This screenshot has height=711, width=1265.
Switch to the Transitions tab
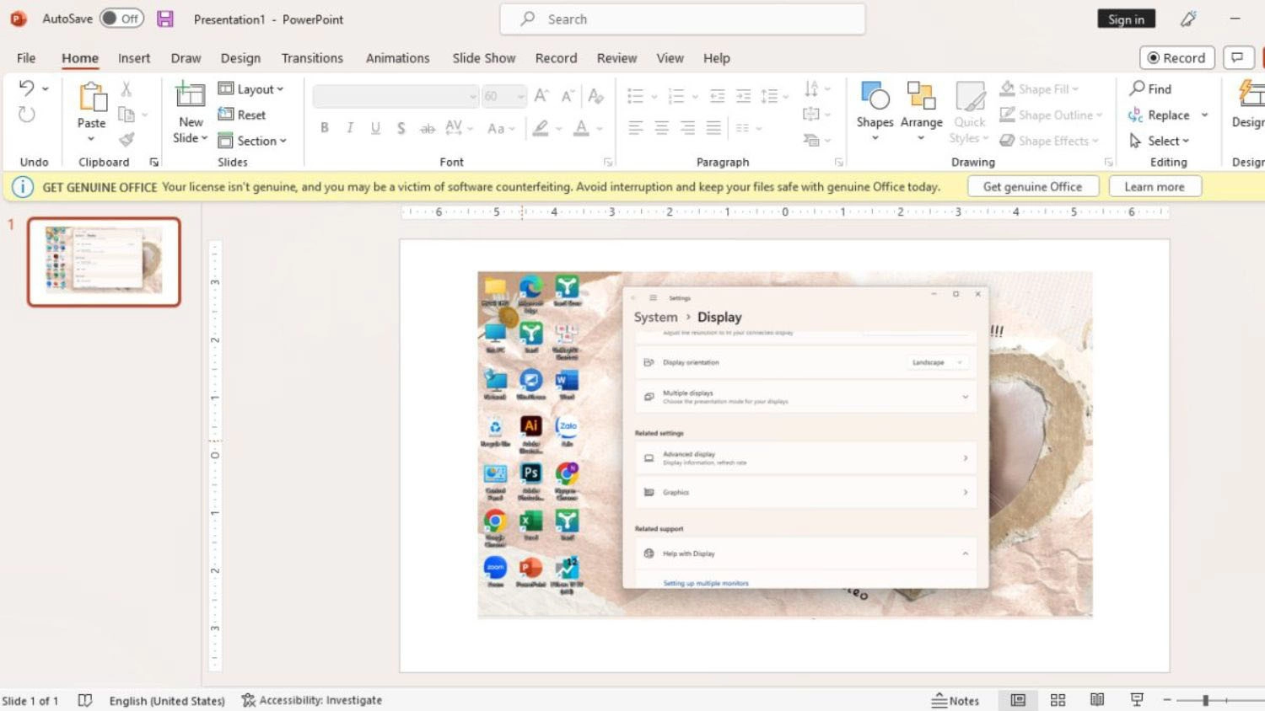(x=312, y=58)
